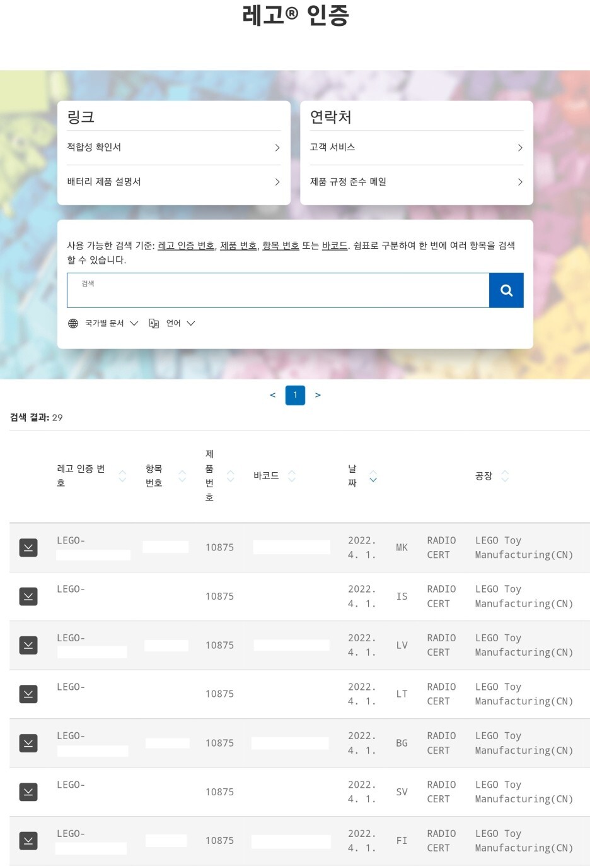Click RADIO CERT in the LV row
Screen dimensions: 590x866
pyautogui.click(x=441, y=645)
